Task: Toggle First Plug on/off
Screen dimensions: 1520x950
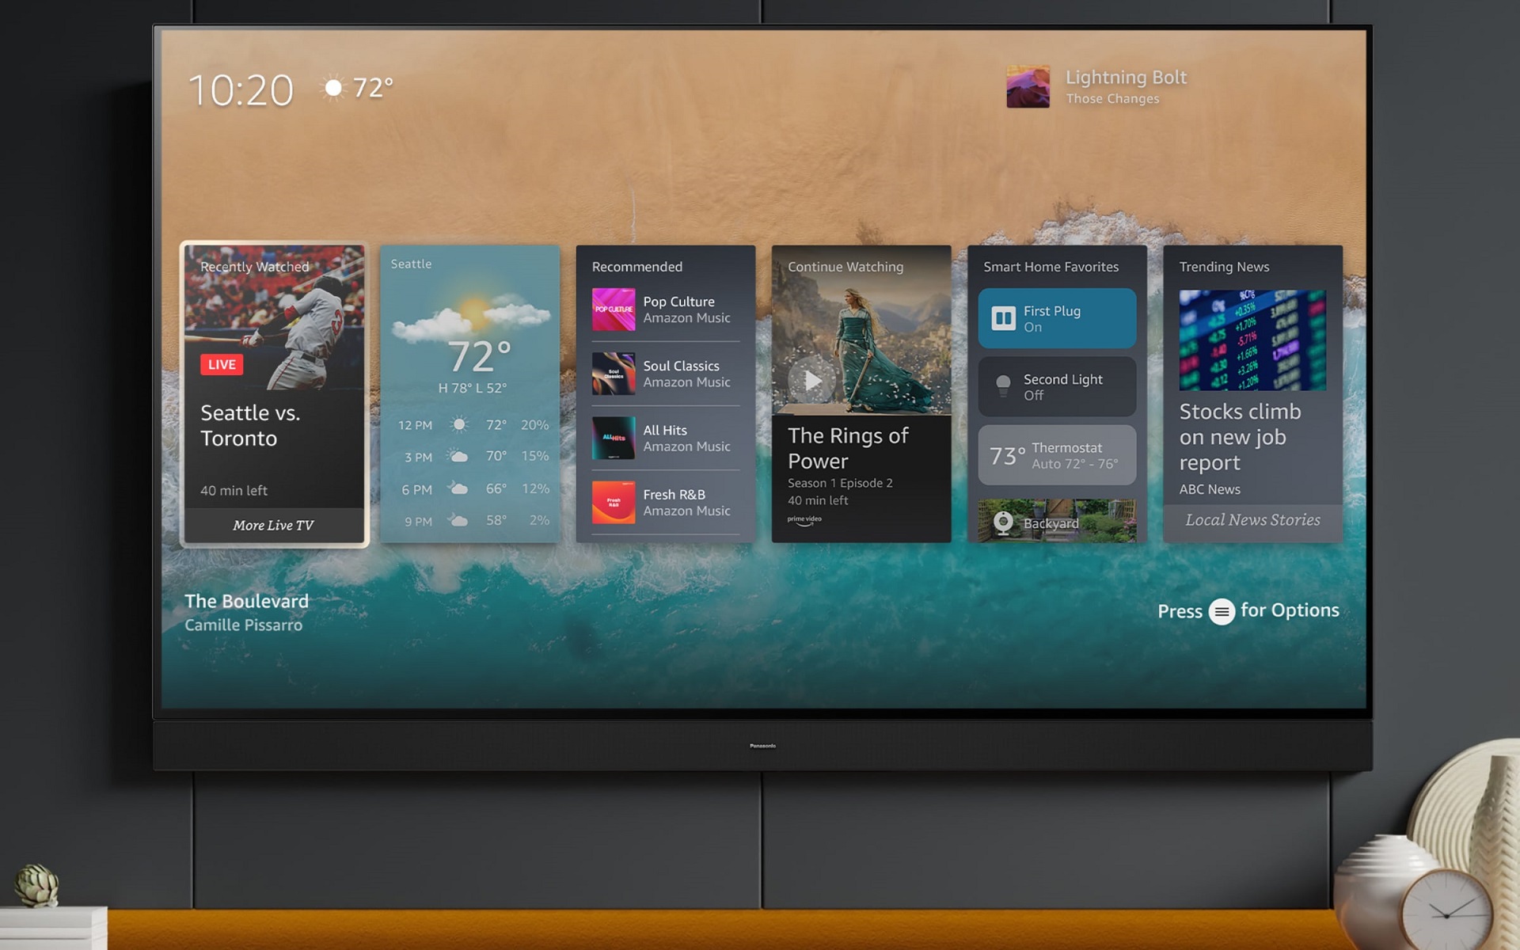Action: 1057,318
